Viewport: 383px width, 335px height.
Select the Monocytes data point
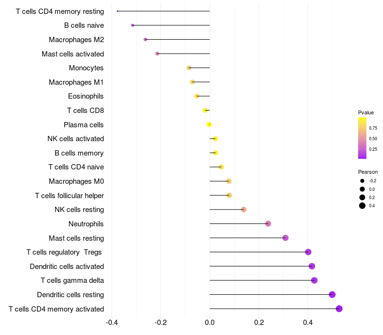click(x=189, y=68)
